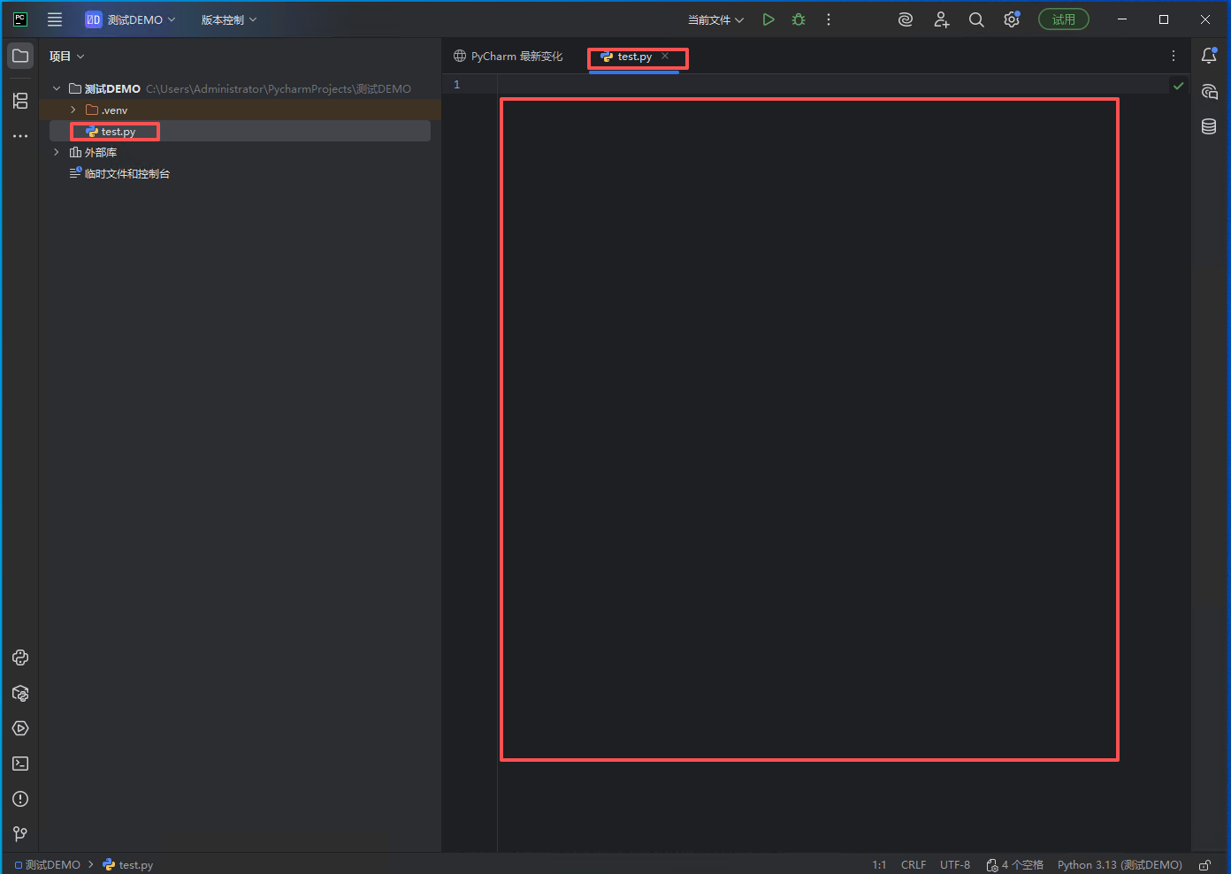Toggle read-only lock in status bar
This screenshot has height=874, width=1231.
click(1204, 865)
